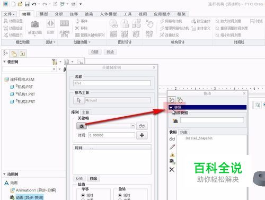Click 管理伺服电动机 in the ribbon
Screen dimensions: 265x200
[x=174, y=28]
